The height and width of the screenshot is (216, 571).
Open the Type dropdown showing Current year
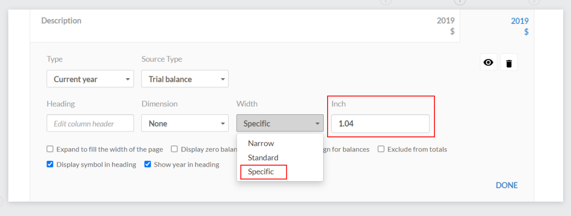click(x=90, y=79)
